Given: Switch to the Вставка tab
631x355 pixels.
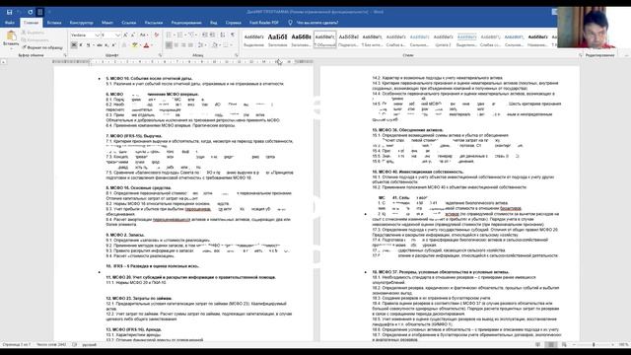Looking at the screenshot, I should [x=54, y=23].
